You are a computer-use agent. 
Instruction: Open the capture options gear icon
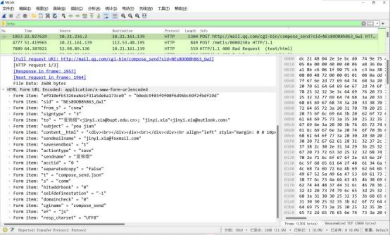click(25, 16)
